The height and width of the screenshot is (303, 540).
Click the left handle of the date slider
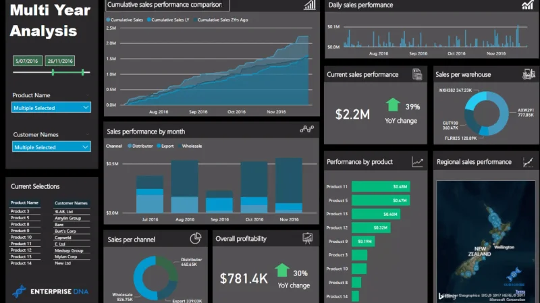coord(53,72)
